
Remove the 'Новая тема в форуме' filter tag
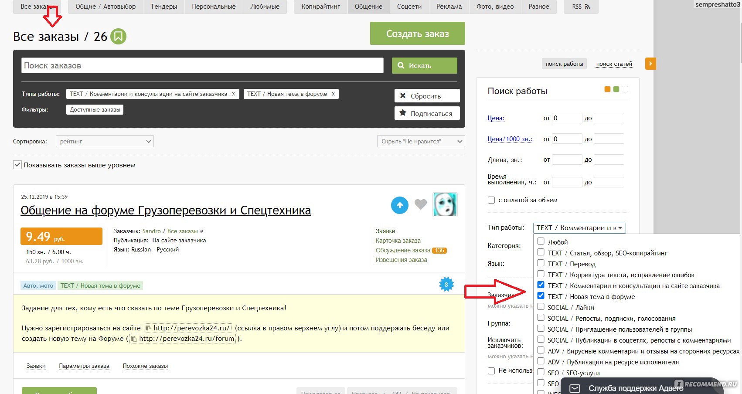[x=333, y=94]
